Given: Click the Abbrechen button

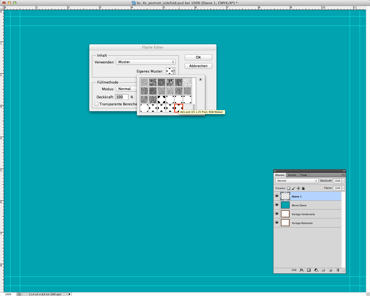Looking at the screenshot, I should coord(198,66).
